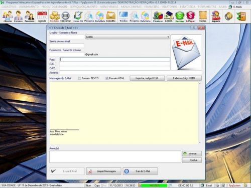Viewport: 251px width, 188px height.
Task: Click Relatório icon beside the Consulta folder
Action: pyautogui.click(x=100, y=17)
